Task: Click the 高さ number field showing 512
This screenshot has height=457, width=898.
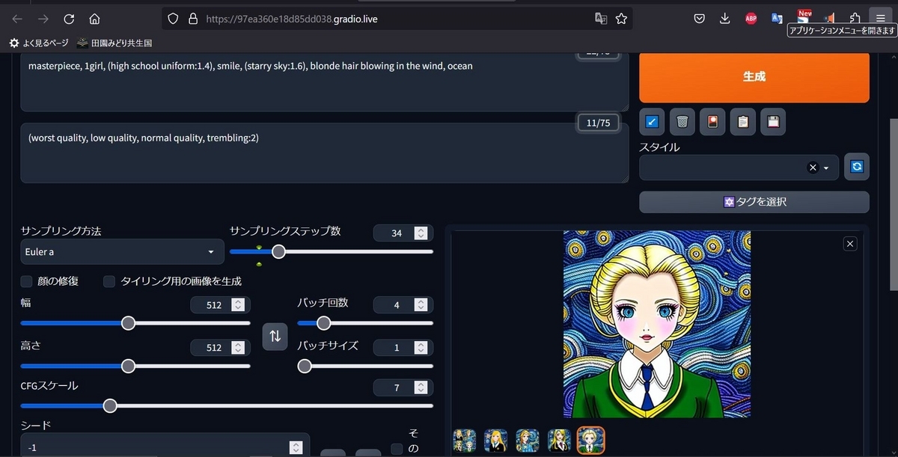Action: [220, 348]
